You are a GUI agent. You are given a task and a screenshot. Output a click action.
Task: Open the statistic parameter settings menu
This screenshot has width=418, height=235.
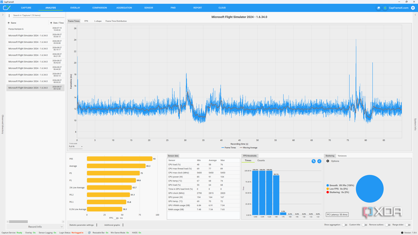click(x=97, y=225)
